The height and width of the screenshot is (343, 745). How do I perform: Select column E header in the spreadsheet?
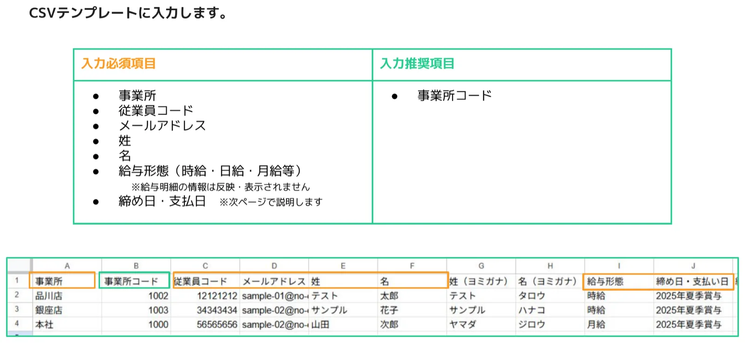[343, 266]
